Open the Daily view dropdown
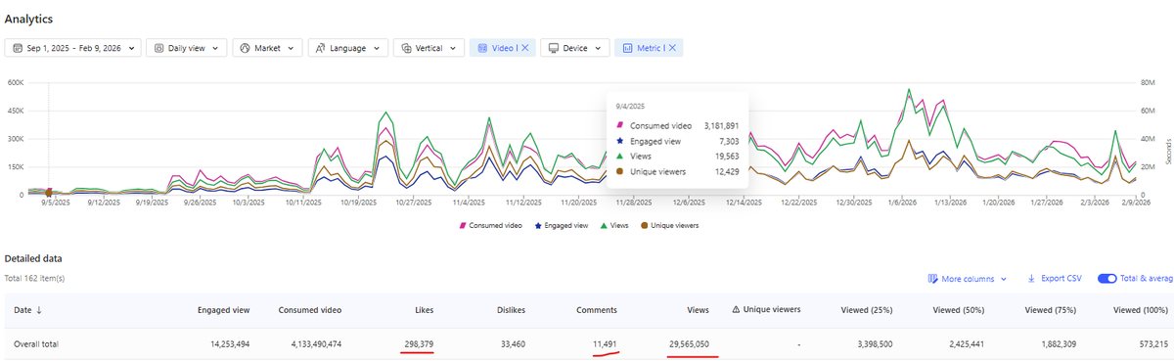The width and height of the screenshot is (1174, 361). click(x=187, y=47)
